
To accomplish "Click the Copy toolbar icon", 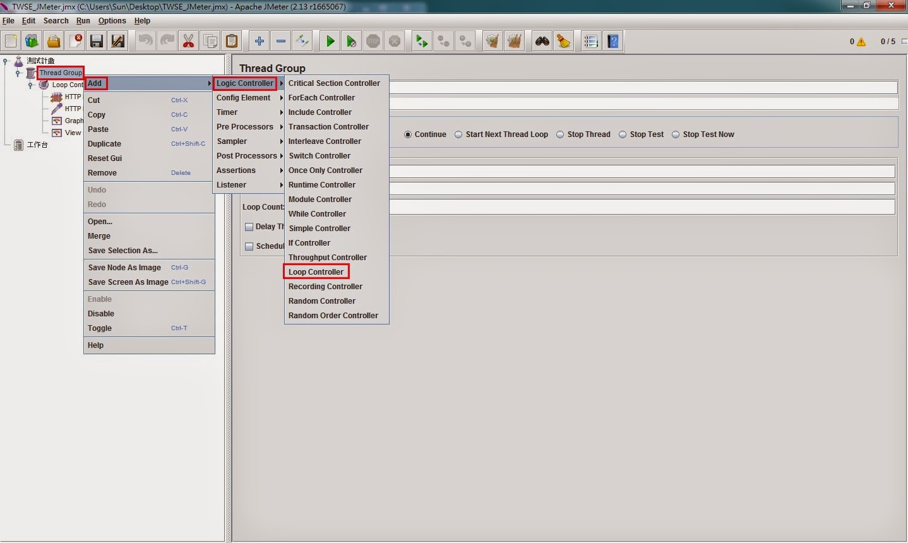I will pyautogui.click(x=210, y=42).
